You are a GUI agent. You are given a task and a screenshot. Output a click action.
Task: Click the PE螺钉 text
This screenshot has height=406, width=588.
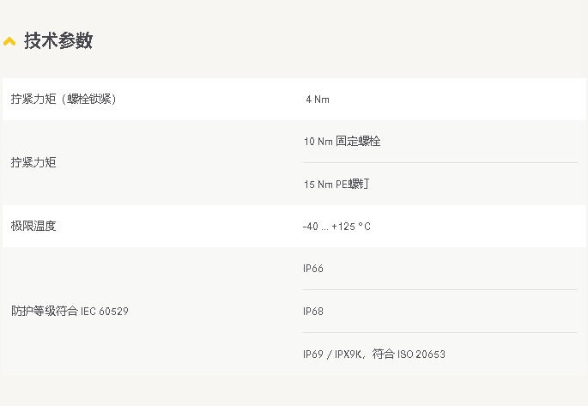(x=352, y=184)
